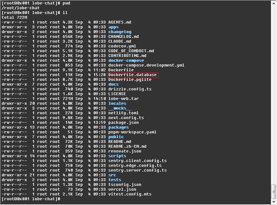
Task: Click the locales directory name
Action: coord(117,103)
